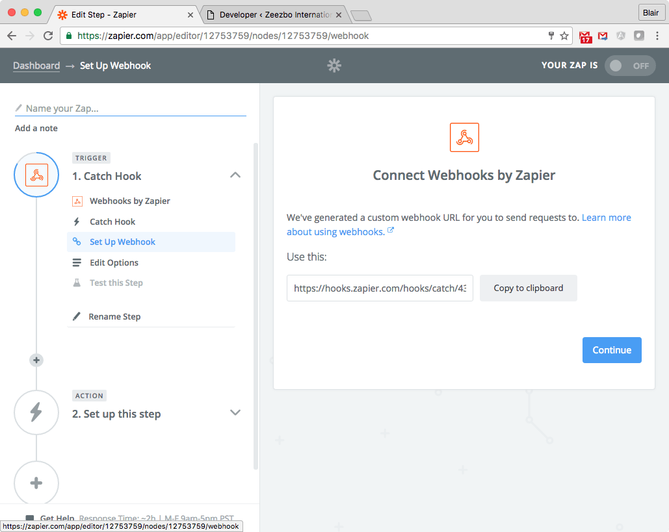Close the Edit Step - Zapier tab
Image resolution: width=669 pixels, height=532 pixels.
(x=190, y=15)
